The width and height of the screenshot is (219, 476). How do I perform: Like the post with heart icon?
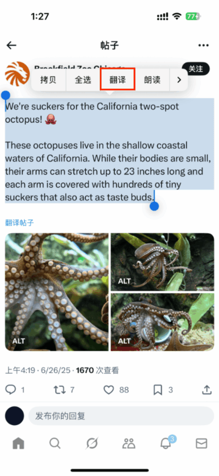pos(109,390)
